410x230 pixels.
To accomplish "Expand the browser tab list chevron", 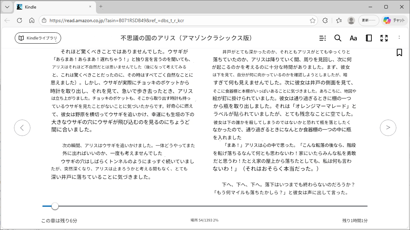I will (x=7, y=7).
